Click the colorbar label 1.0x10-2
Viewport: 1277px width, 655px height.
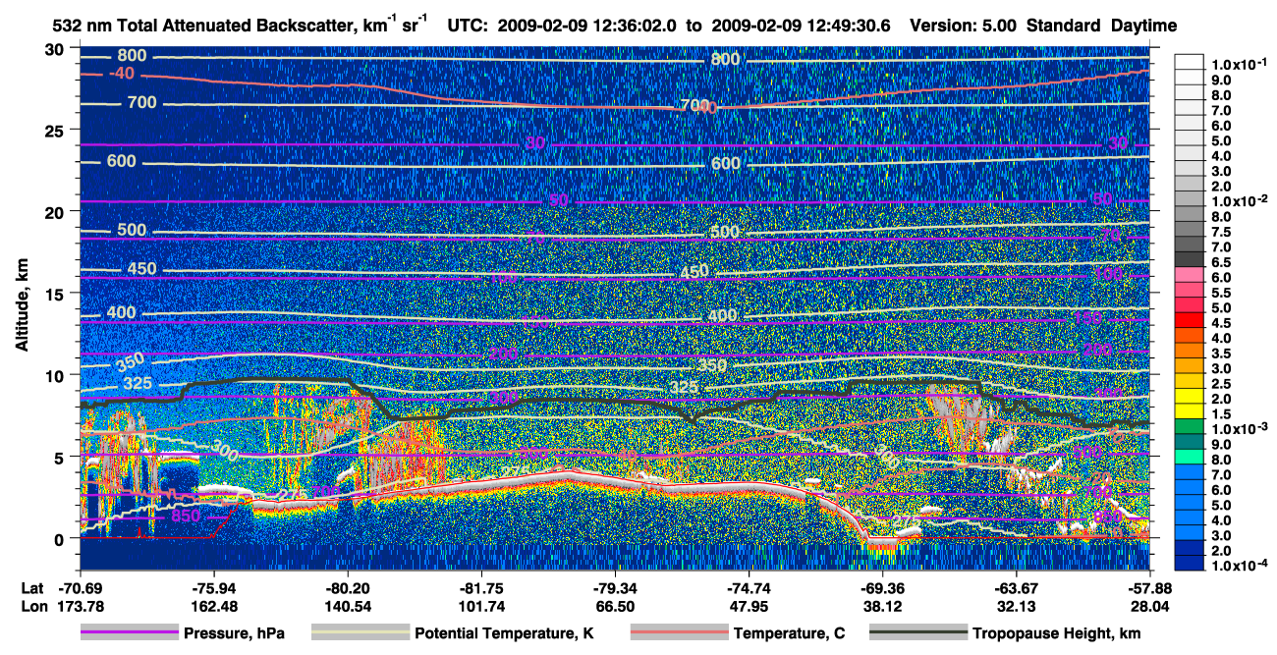click(1240, 199)
